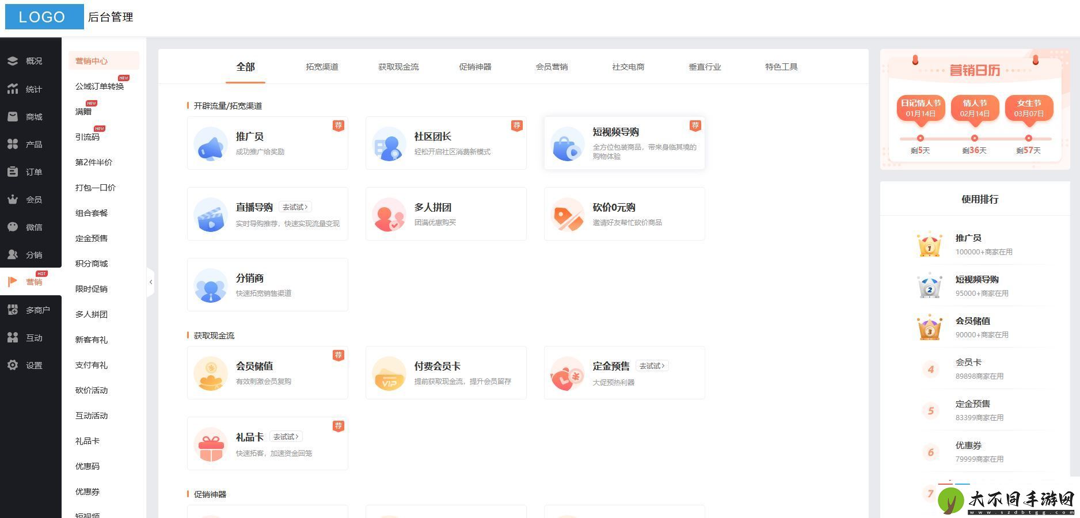
Task: Go to the 会员营销 tab
Action: pyautogui.click(x=552, y=67)
